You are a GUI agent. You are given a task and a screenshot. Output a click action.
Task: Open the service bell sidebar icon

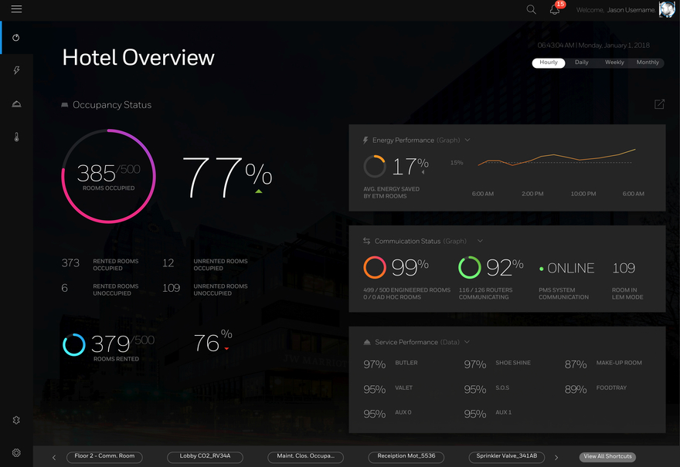click(16, 104)
